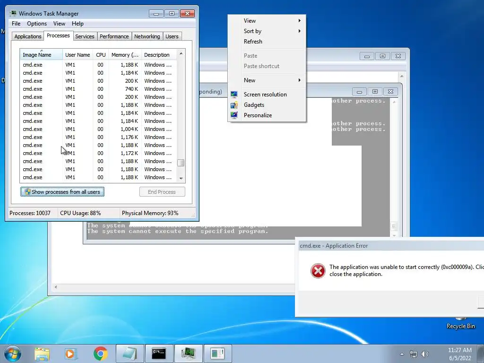This screenshot has width=484, height=363.
Task: Choose Personalize in the context menu
Action: point(267,115)
